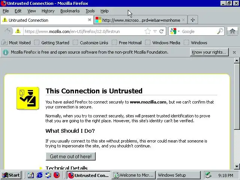The image size is (240, 180).
Task: Launch Internet Explorer from quick launch
Action: pos(39,175)
